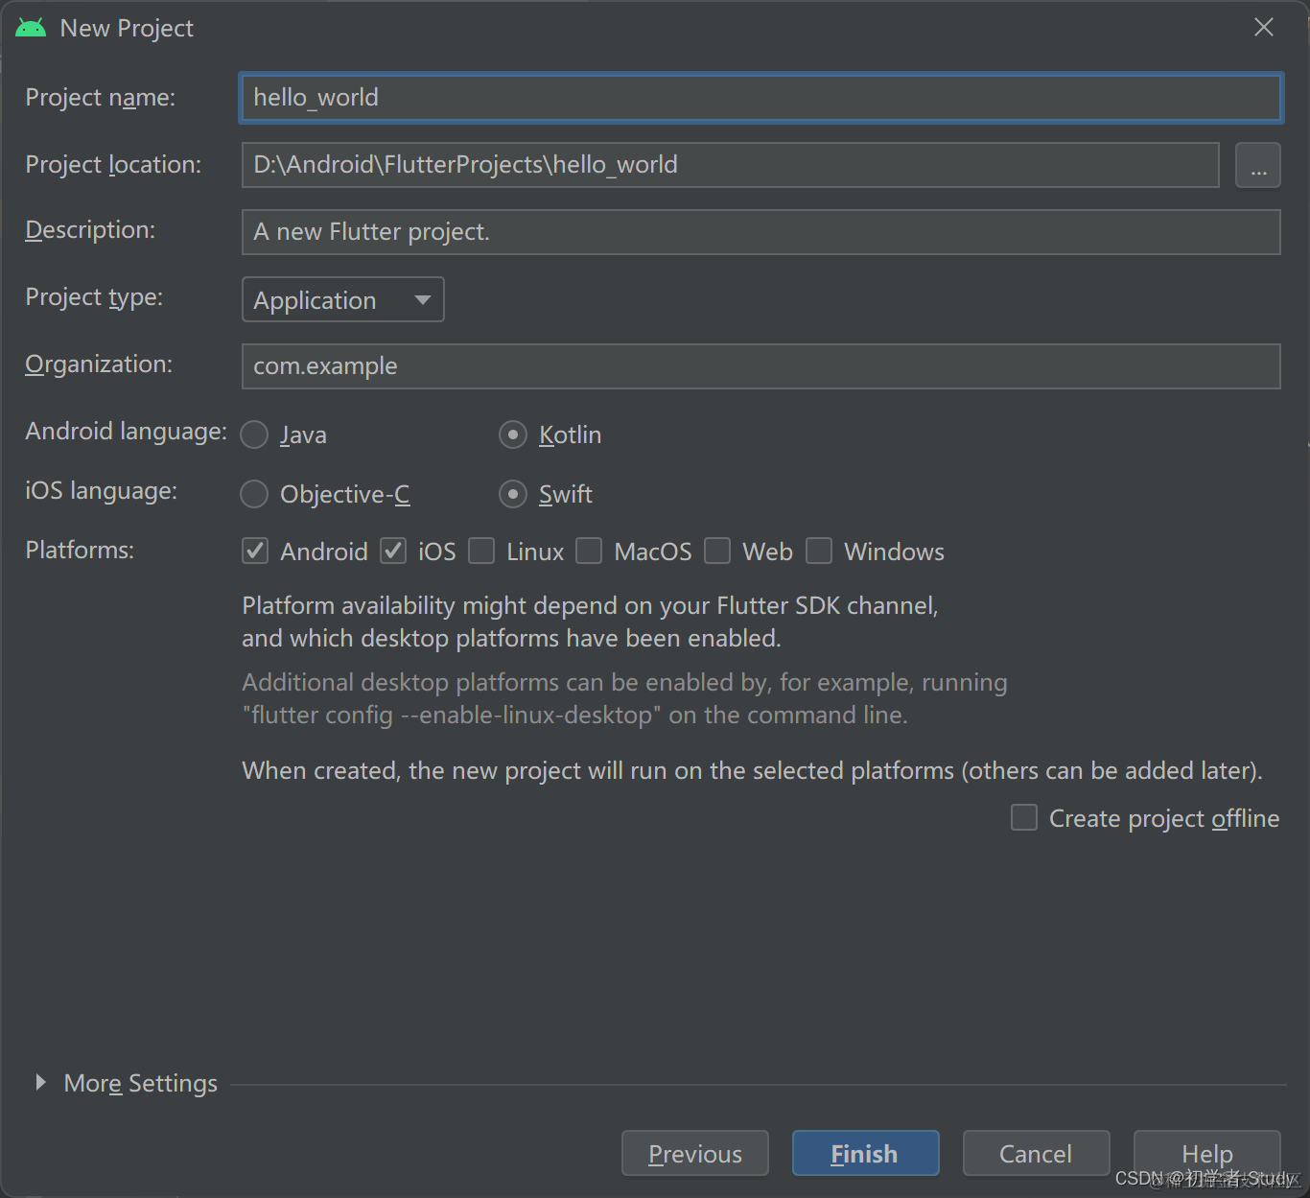Browse for project location with ellipsis button
1310x1198 pixels.
pos(1258,165)
